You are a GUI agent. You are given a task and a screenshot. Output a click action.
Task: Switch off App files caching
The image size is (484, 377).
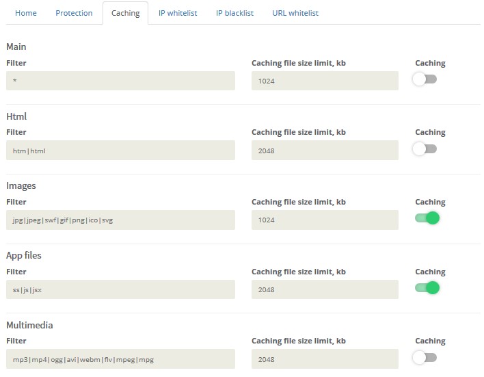[x=427, y=288]
